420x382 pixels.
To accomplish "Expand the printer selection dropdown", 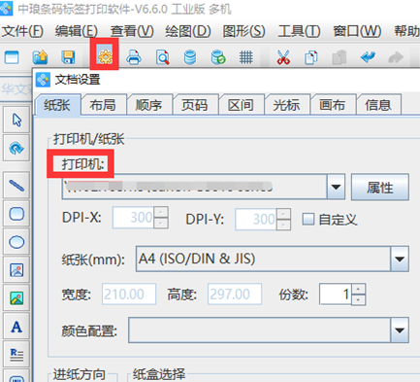I will pyautogui.click(x=336, y=187).
